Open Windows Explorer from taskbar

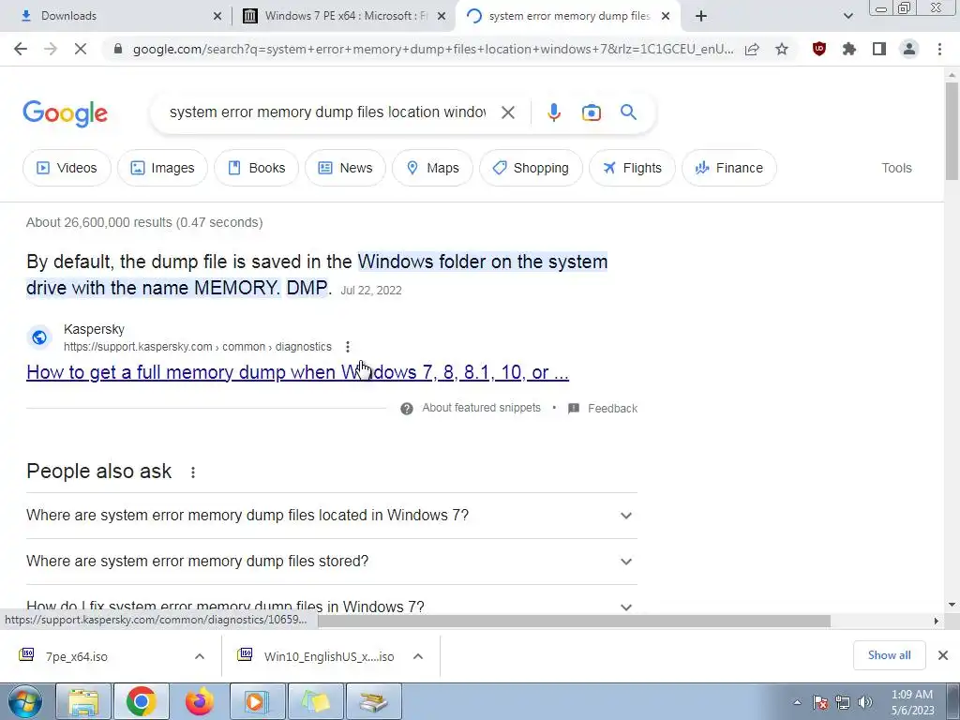coord(83,701)
